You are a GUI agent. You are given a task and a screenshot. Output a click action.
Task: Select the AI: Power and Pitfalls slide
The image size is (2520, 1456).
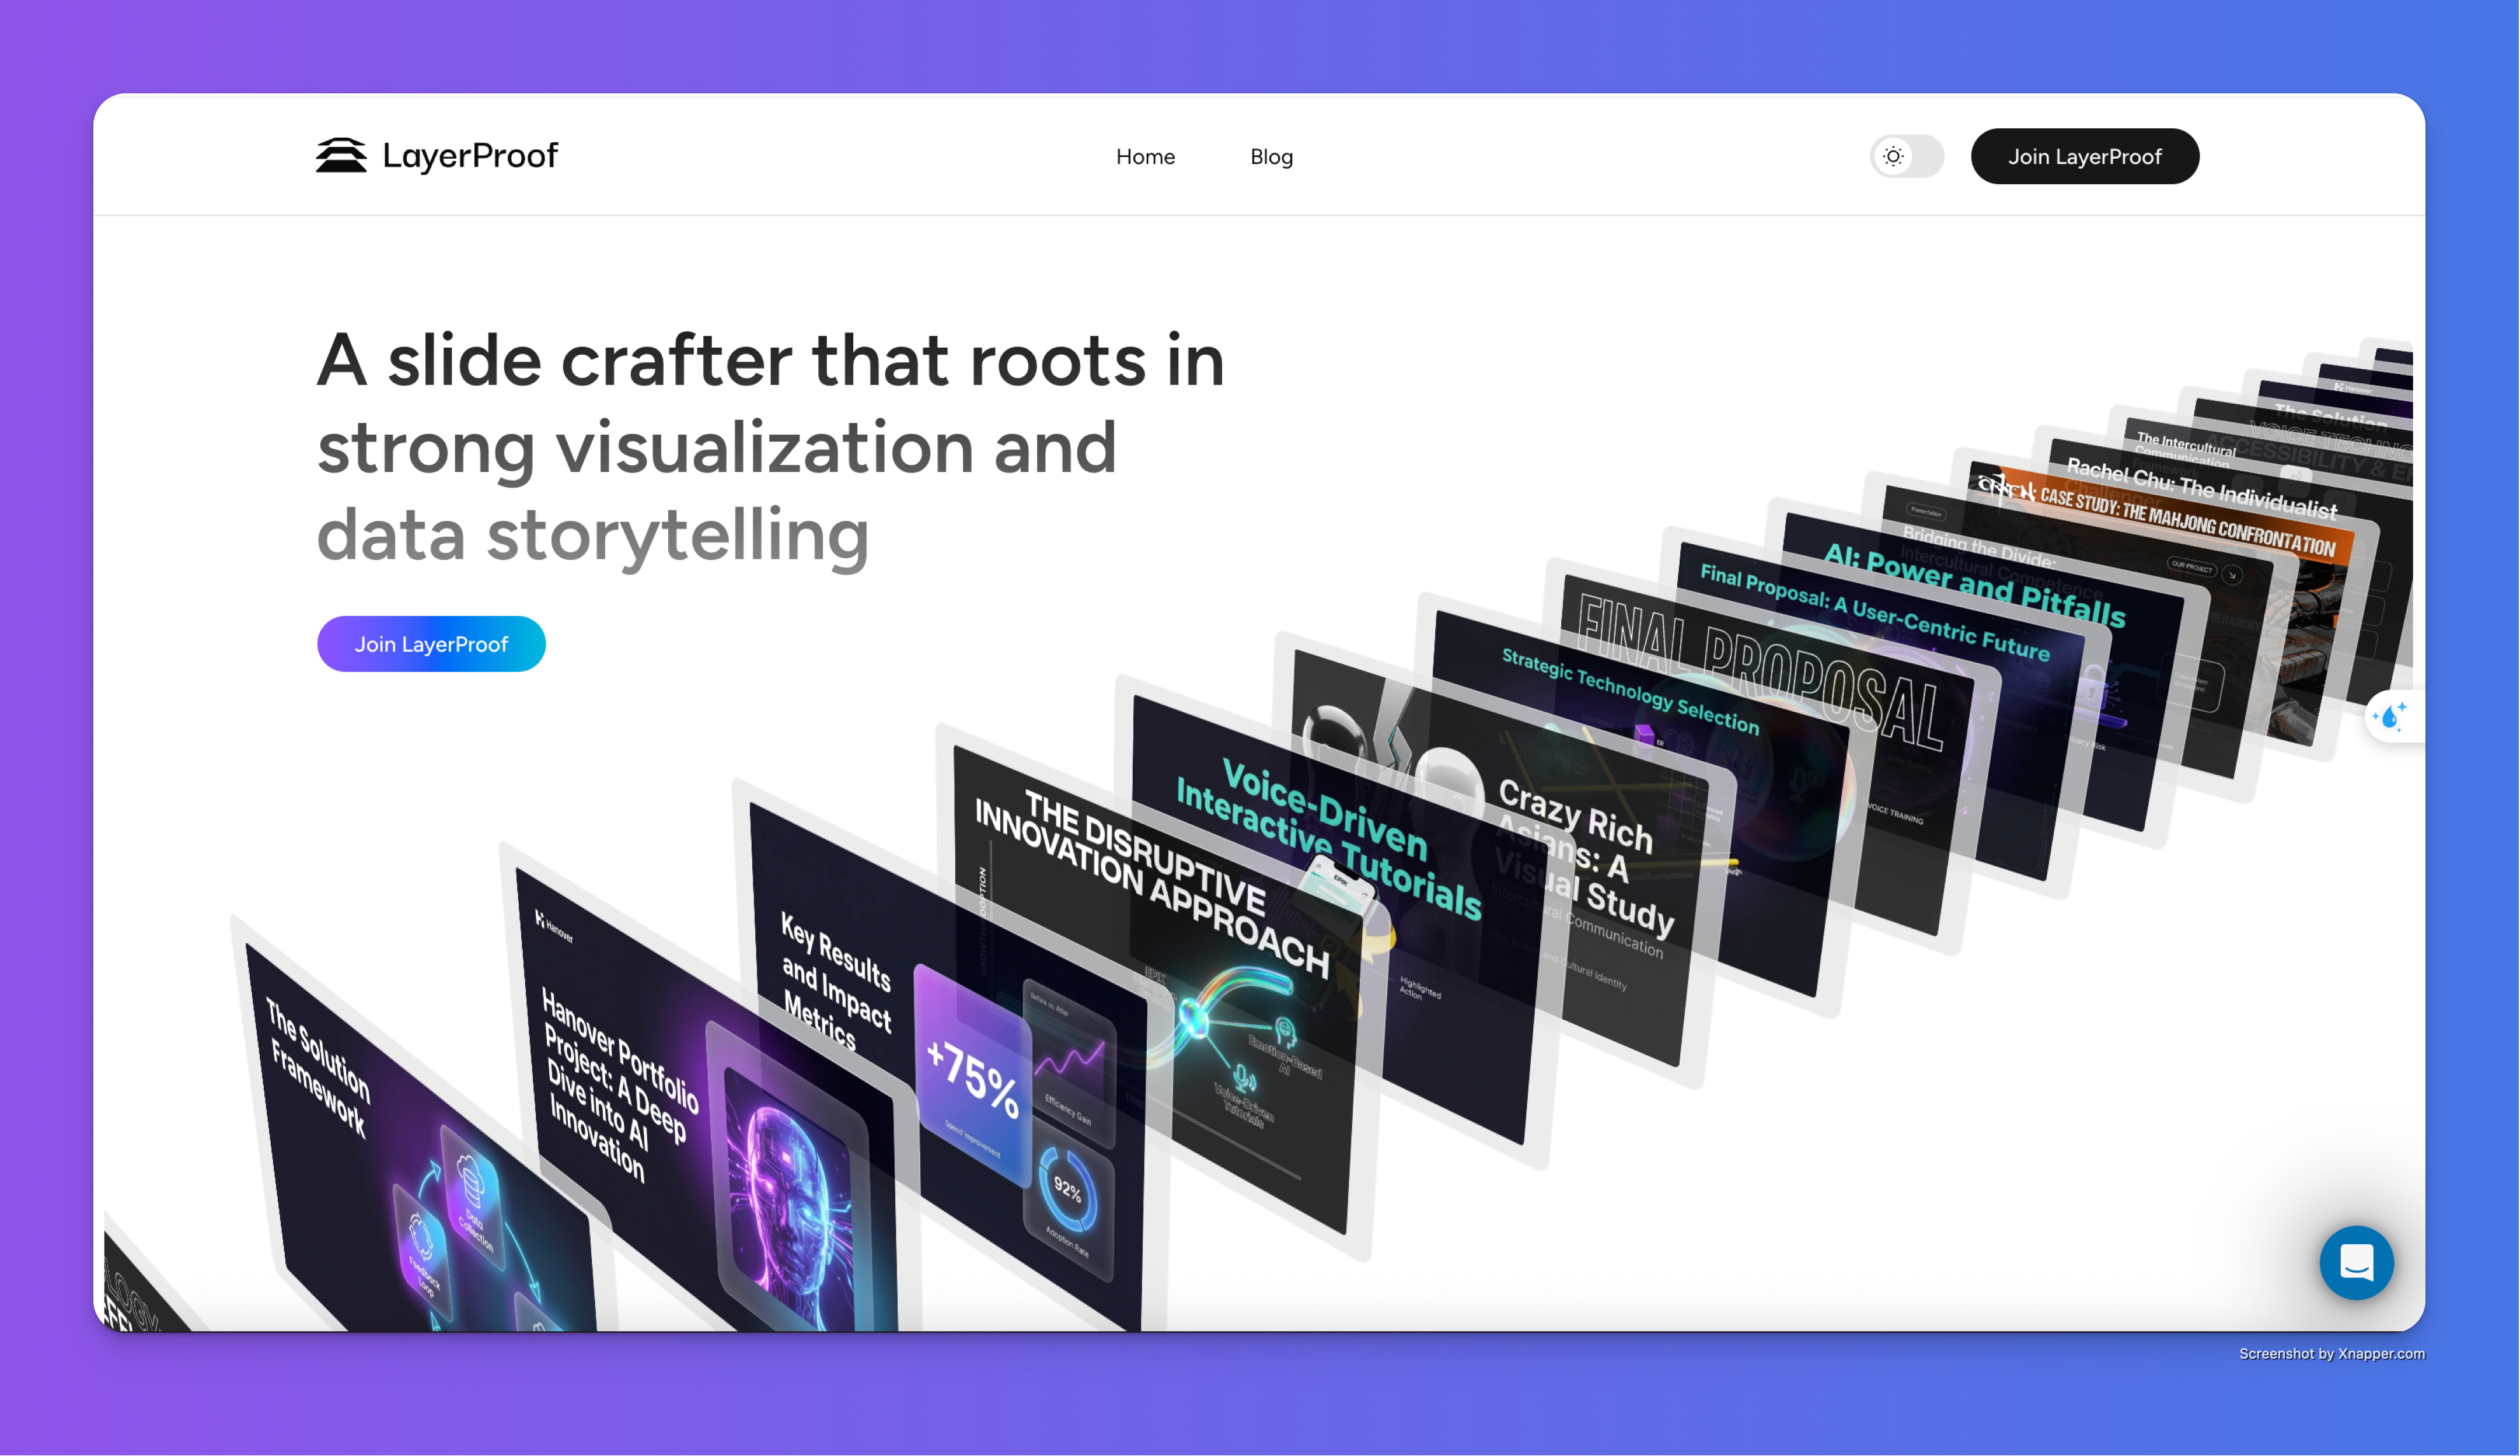tap(1975, 584)
